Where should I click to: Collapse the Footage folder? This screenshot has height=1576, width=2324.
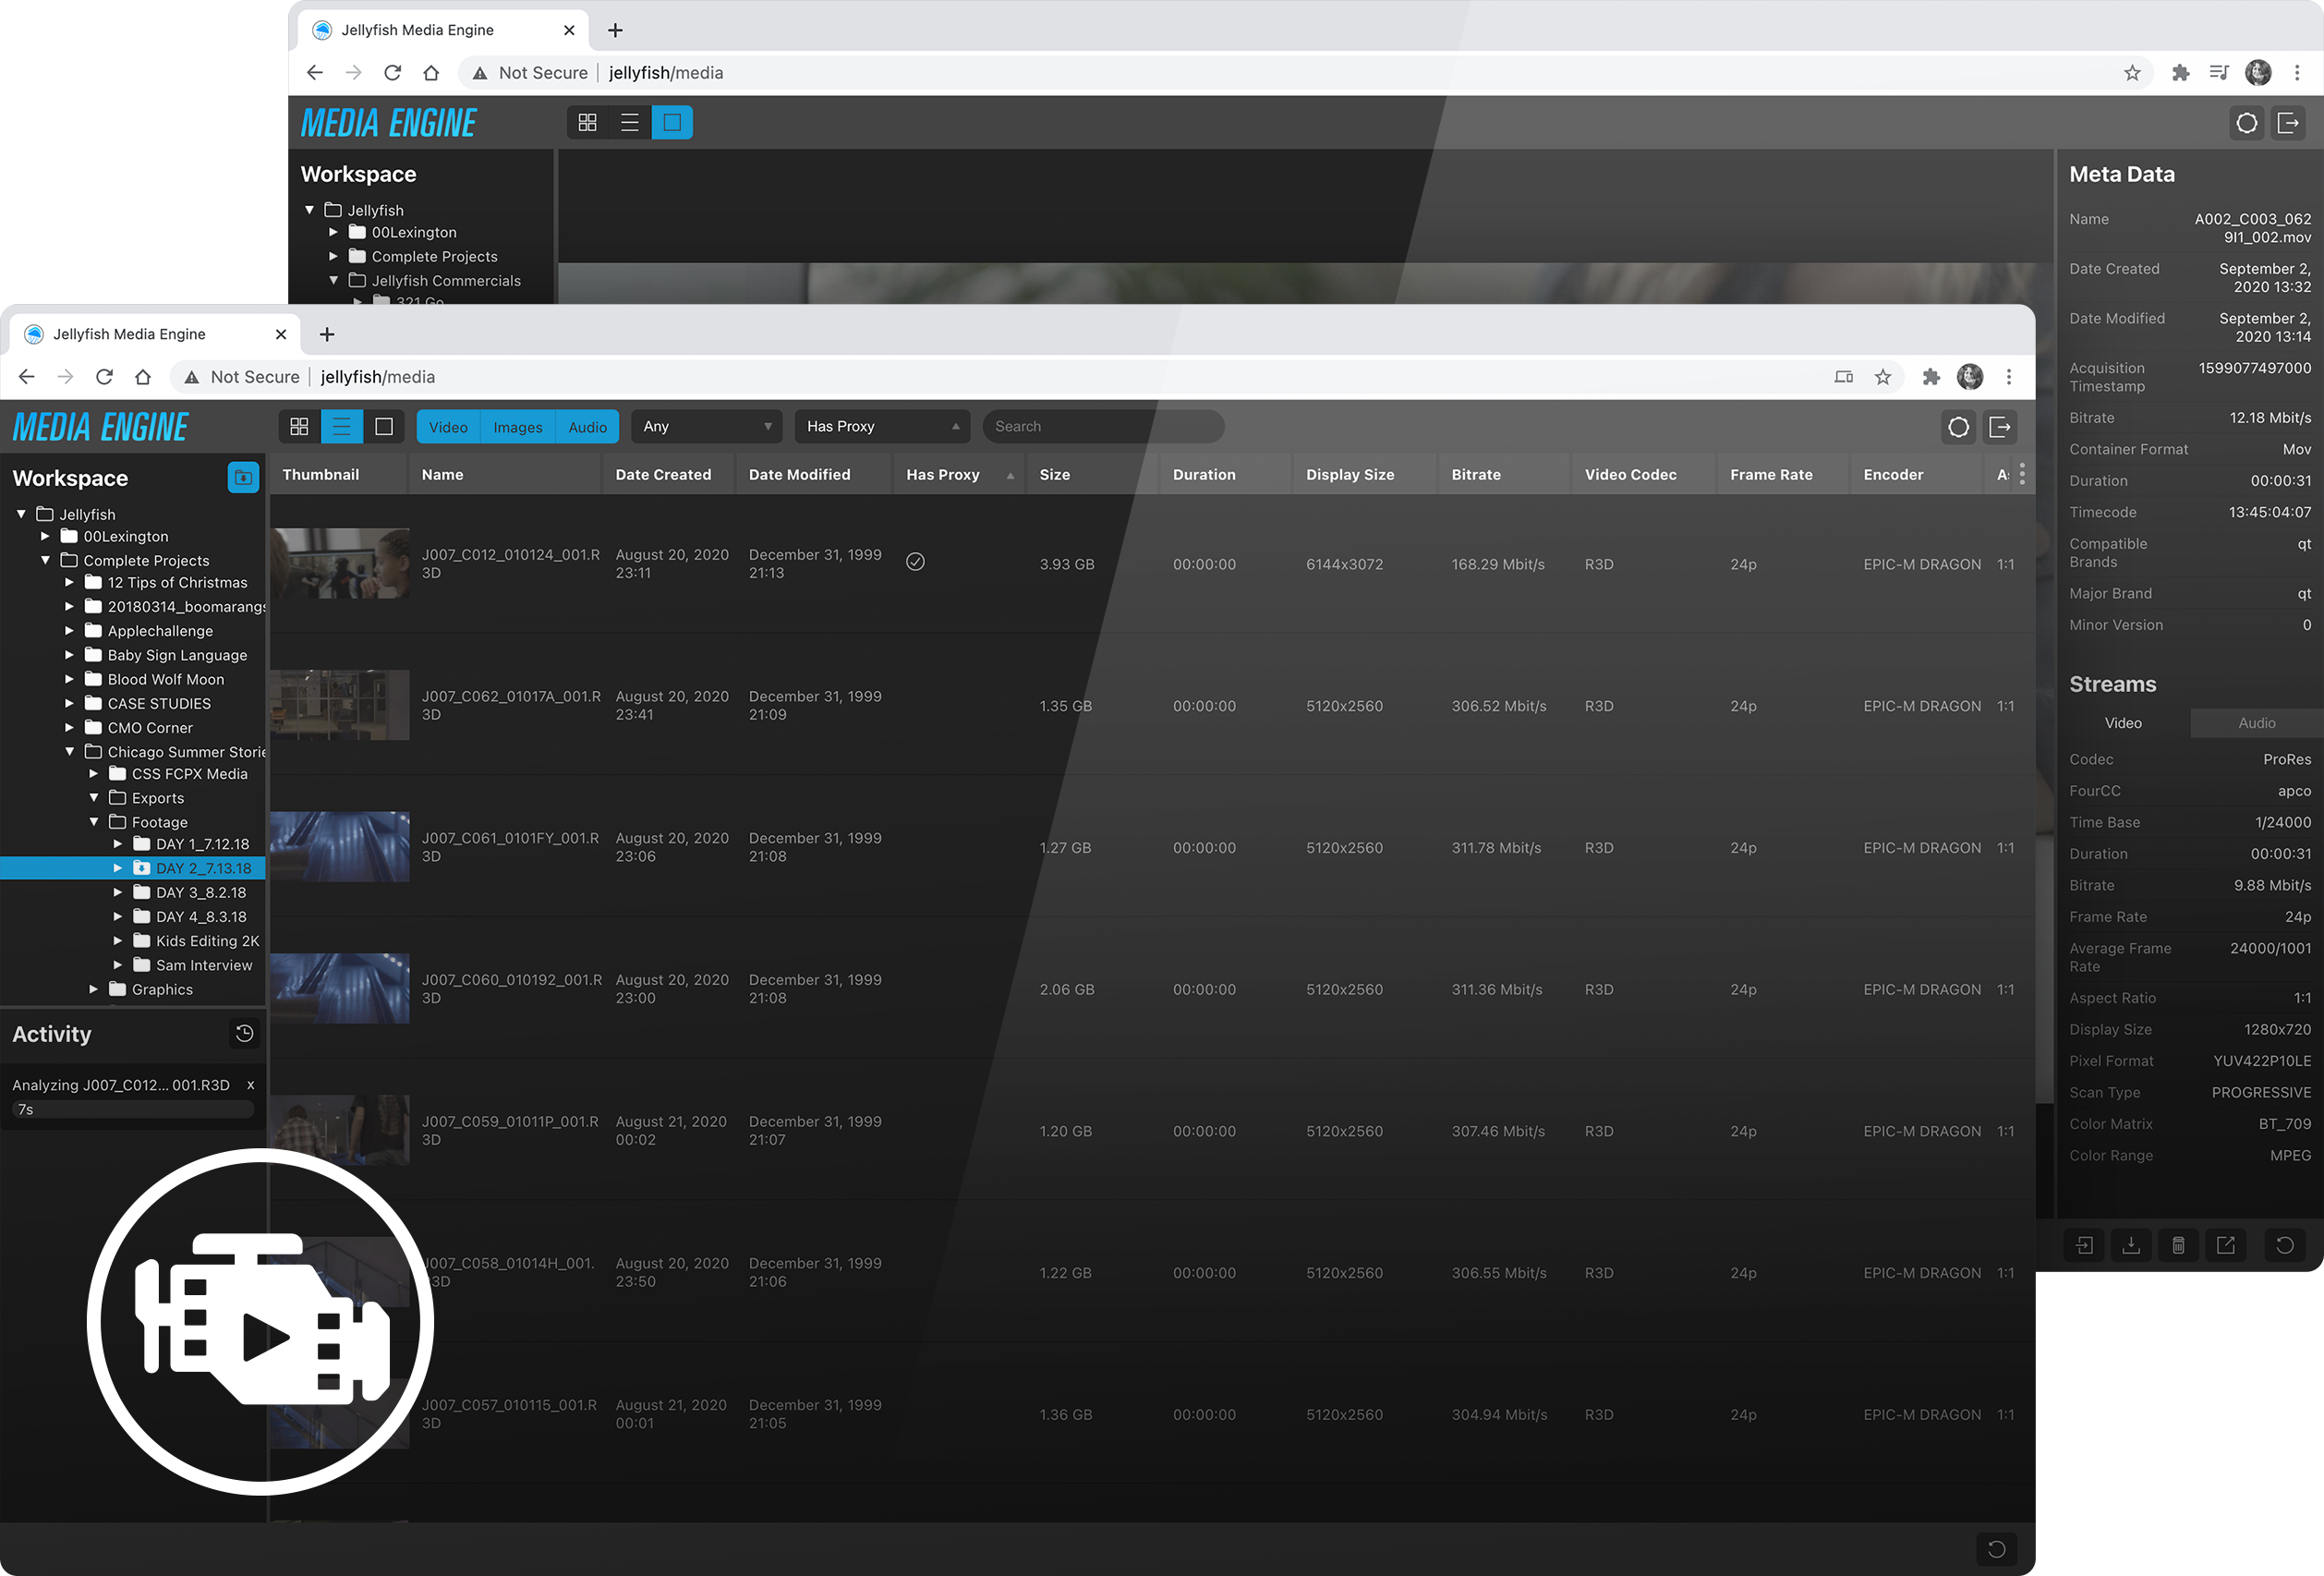point(94,822)
